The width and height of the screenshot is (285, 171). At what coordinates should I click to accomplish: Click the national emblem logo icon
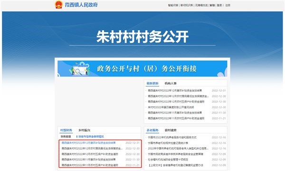coord(59,5)
